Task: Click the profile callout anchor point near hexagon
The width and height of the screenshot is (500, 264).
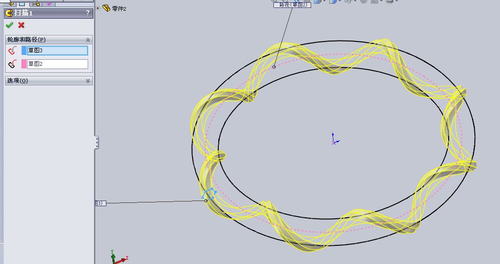Action: 206,201
